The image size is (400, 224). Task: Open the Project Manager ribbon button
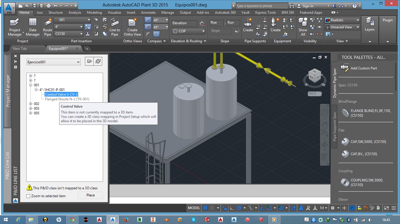(x=15, y=27)
